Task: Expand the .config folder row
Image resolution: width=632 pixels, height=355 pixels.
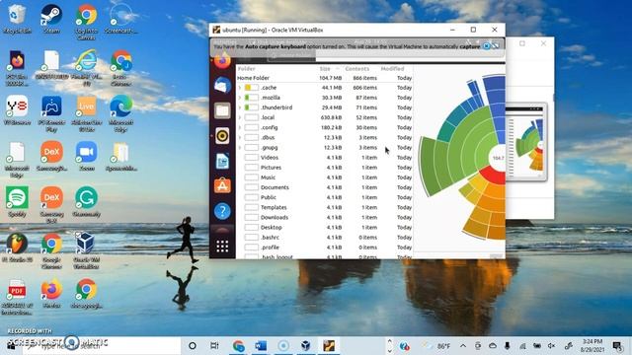Action: coord(240,127)
